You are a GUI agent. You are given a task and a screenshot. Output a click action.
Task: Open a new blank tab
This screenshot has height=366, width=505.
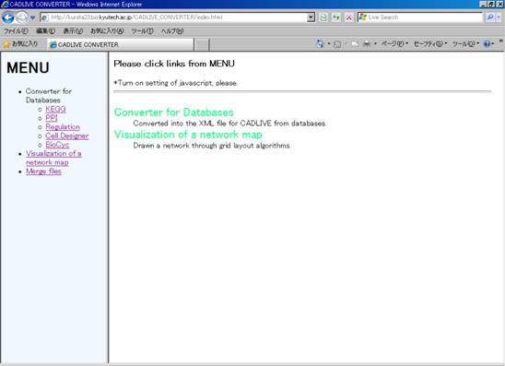(x=202, y=44)
